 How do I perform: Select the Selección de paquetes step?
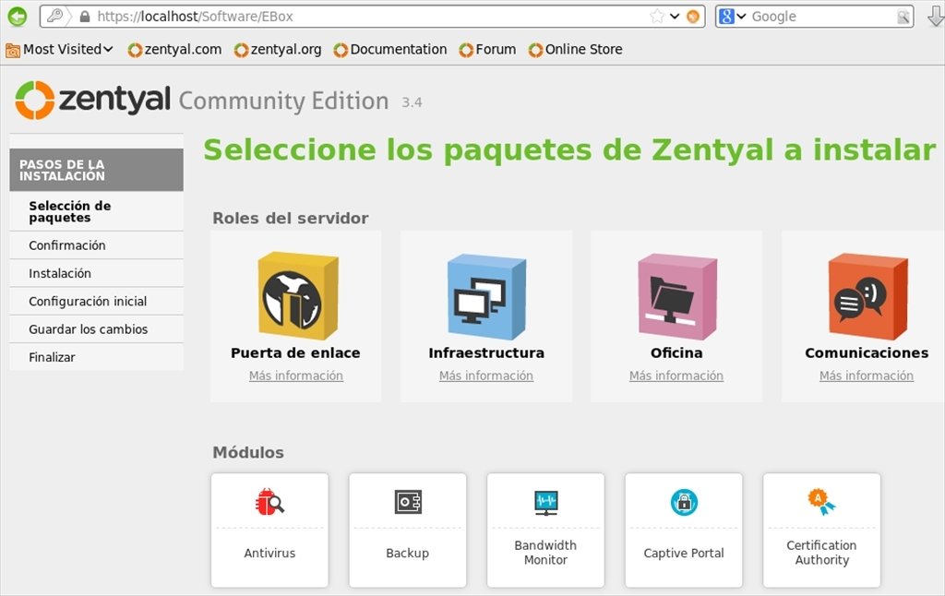[x=96, y=211]
